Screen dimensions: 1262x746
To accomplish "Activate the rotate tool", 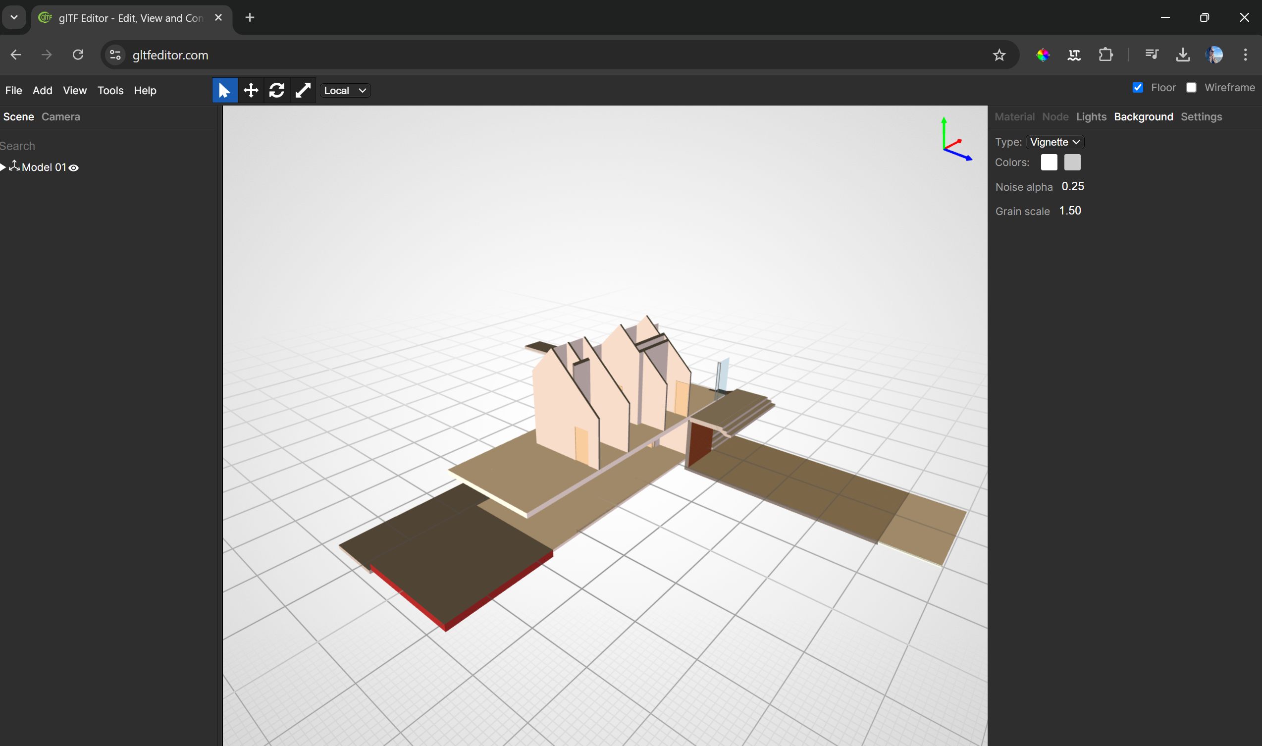I will tap(277, 91).
